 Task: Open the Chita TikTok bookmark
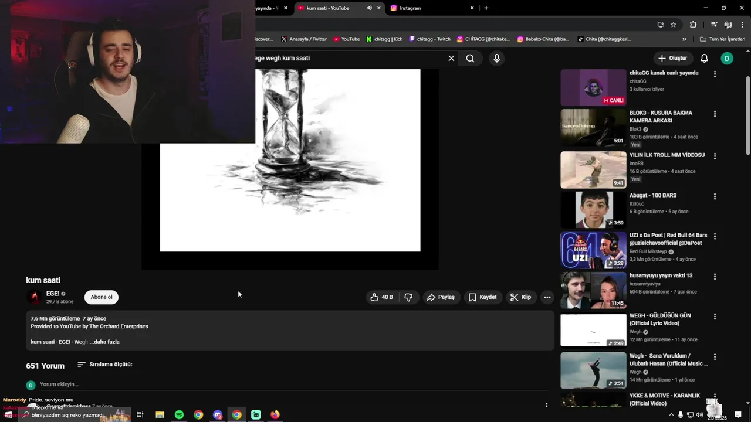coord(604,39)
